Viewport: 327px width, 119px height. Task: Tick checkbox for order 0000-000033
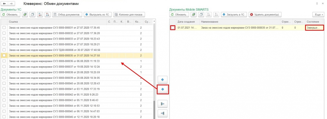pos(4,39)
